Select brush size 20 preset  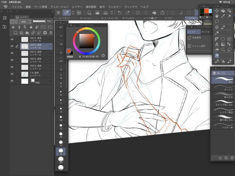(61, 152)
